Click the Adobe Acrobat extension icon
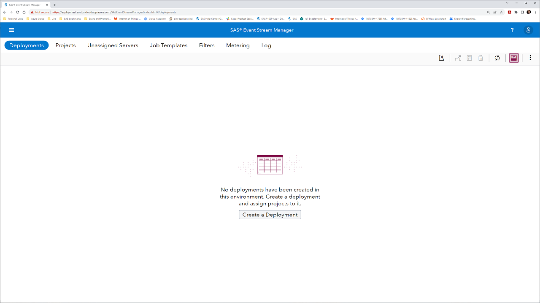Screen dimensions: 540x303 510,12
